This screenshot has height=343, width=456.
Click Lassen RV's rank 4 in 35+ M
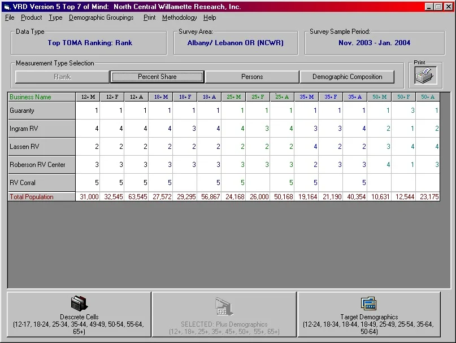306,147
